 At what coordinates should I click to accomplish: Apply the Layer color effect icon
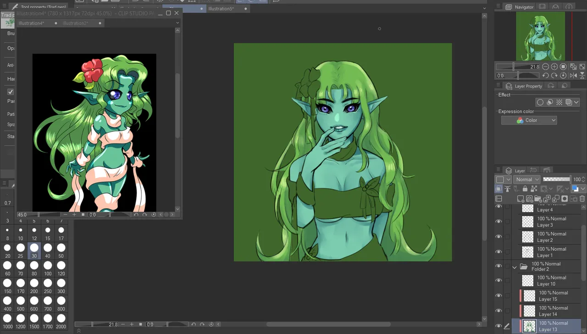(569, 102)
